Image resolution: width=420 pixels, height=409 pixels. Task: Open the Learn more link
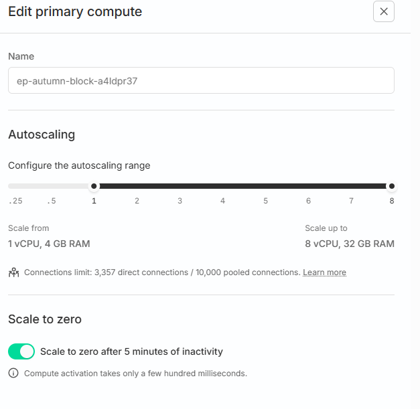tap(324, 272)
